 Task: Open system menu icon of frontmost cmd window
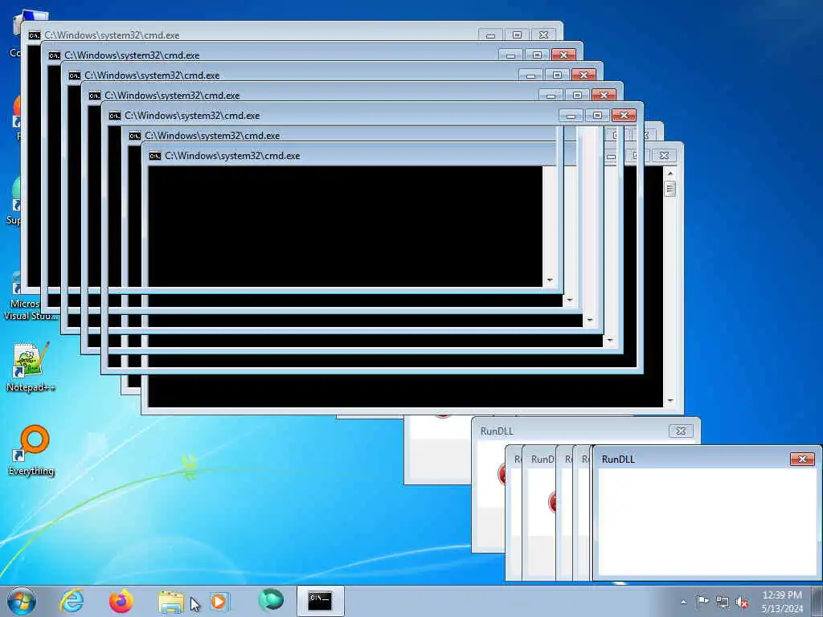(114, 116)
